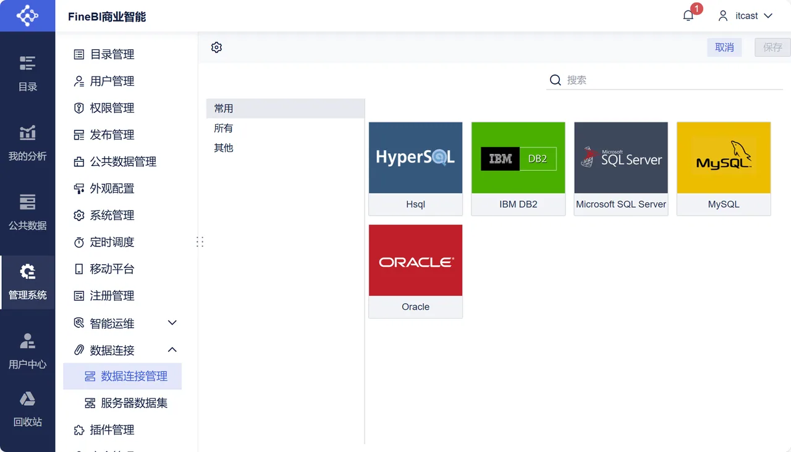Expand the 智能运维 menu chevron
791x452 pixels.
click(172, 323)
